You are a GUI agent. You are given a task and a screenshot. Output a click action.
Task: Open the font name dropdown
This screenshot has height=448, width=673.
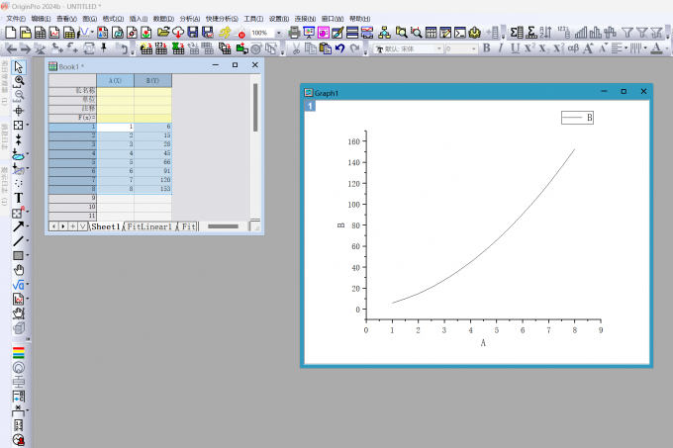pos(439,48)
